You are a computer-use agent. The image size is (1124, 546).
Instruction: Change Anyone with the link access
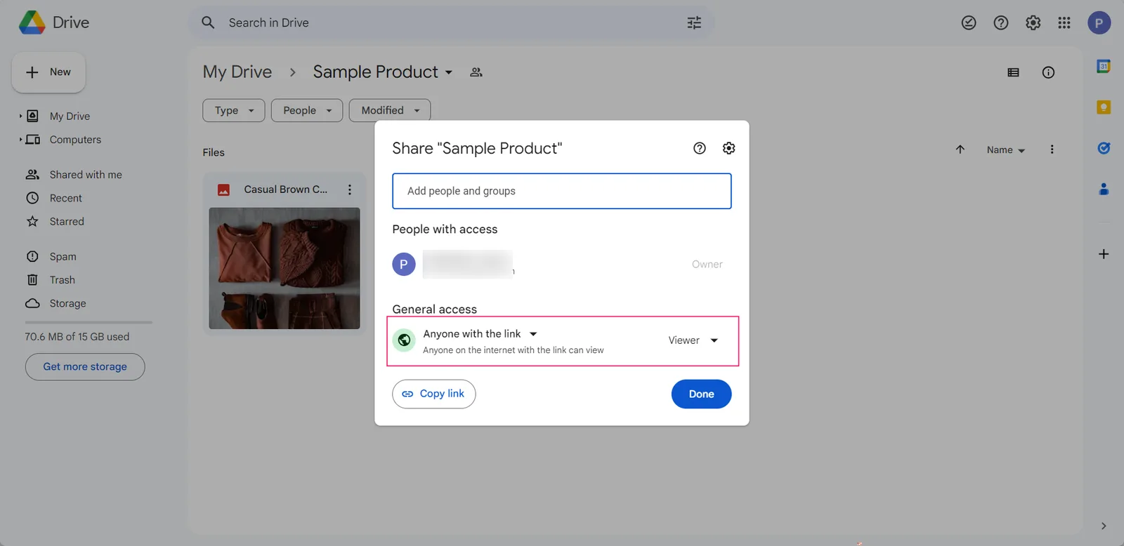[481, 334]
